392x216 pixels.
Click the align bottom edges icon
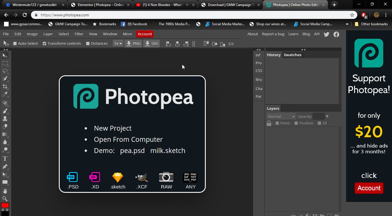pyautogui.click(x=223, y=44)
